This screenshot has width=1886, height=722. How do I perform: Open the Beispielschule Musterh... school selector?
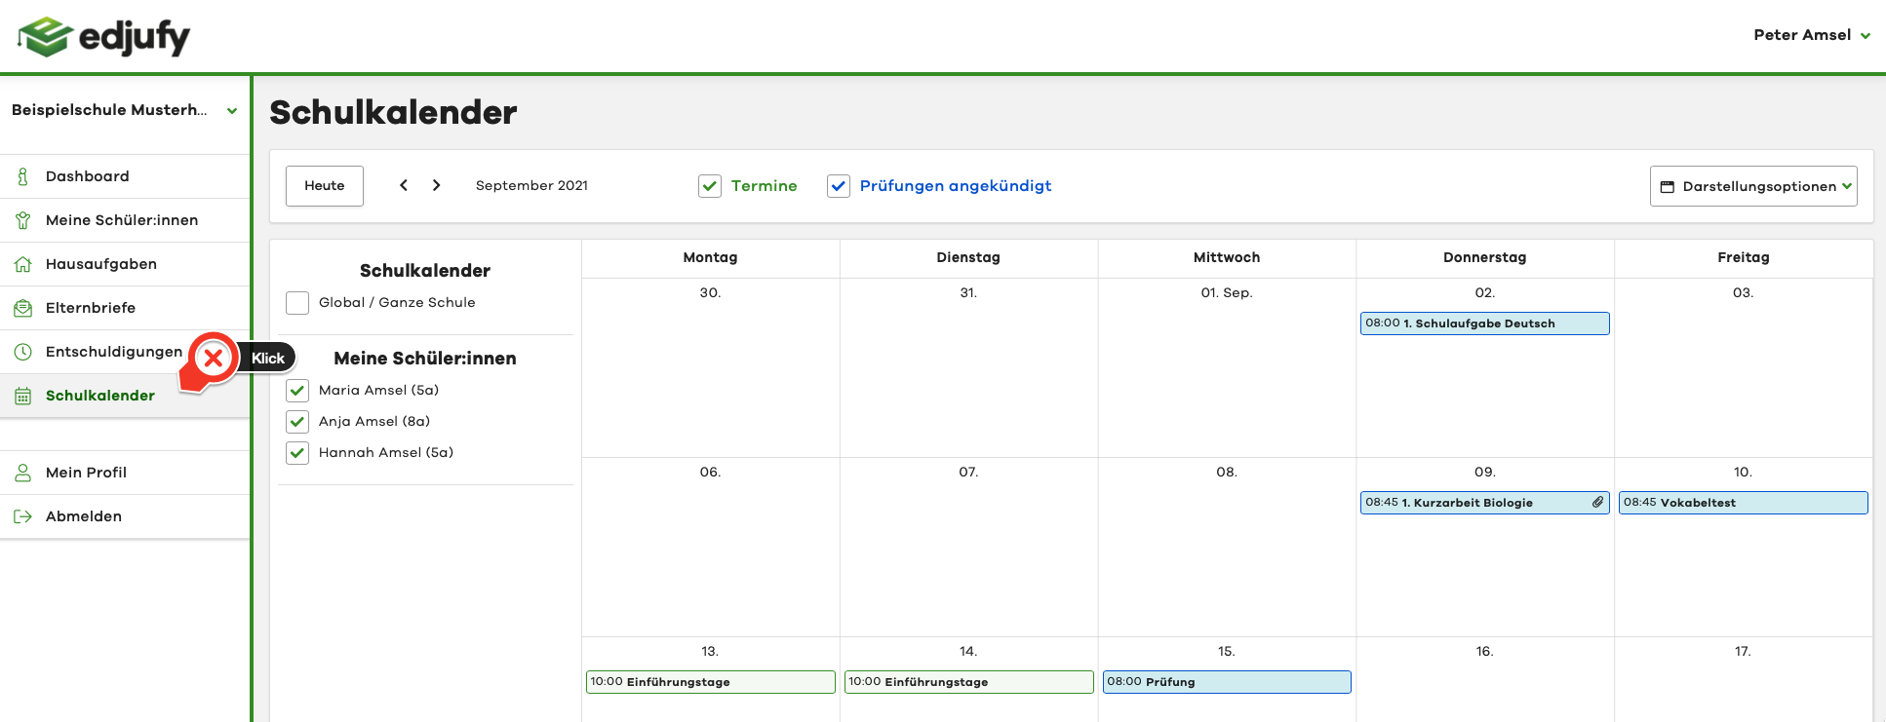coord(124,110)
